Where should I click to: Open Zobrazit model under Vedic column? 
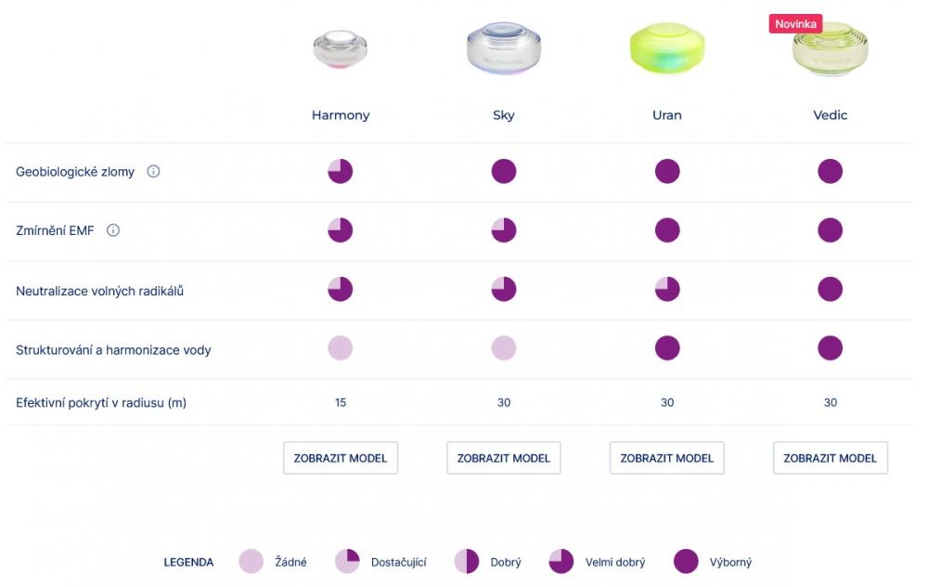click(x=830, y=458)
